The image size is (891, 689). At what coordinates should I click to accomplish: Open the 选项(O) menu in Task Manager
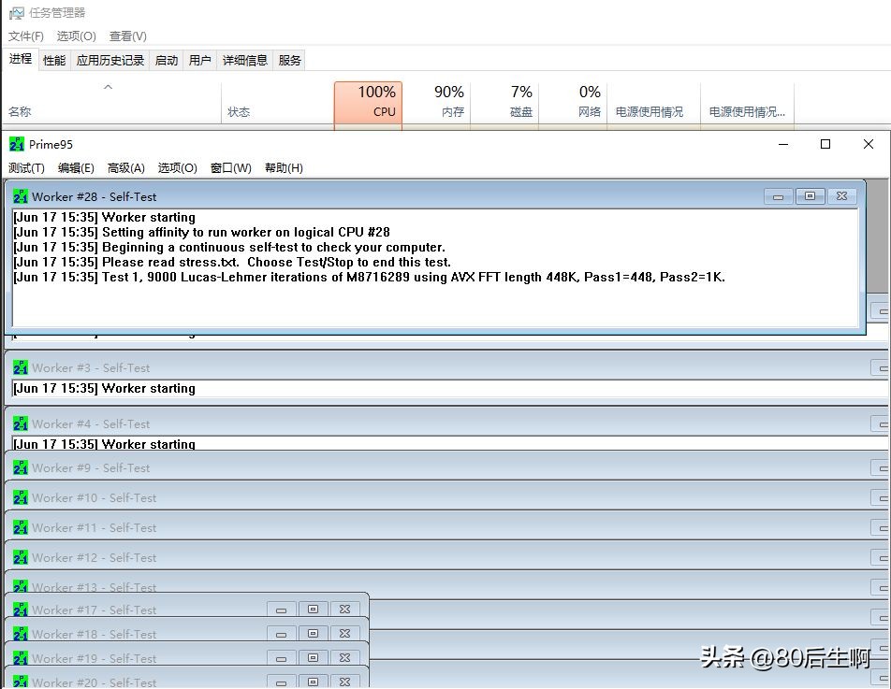pyautogui.click(x=76, y=36)
